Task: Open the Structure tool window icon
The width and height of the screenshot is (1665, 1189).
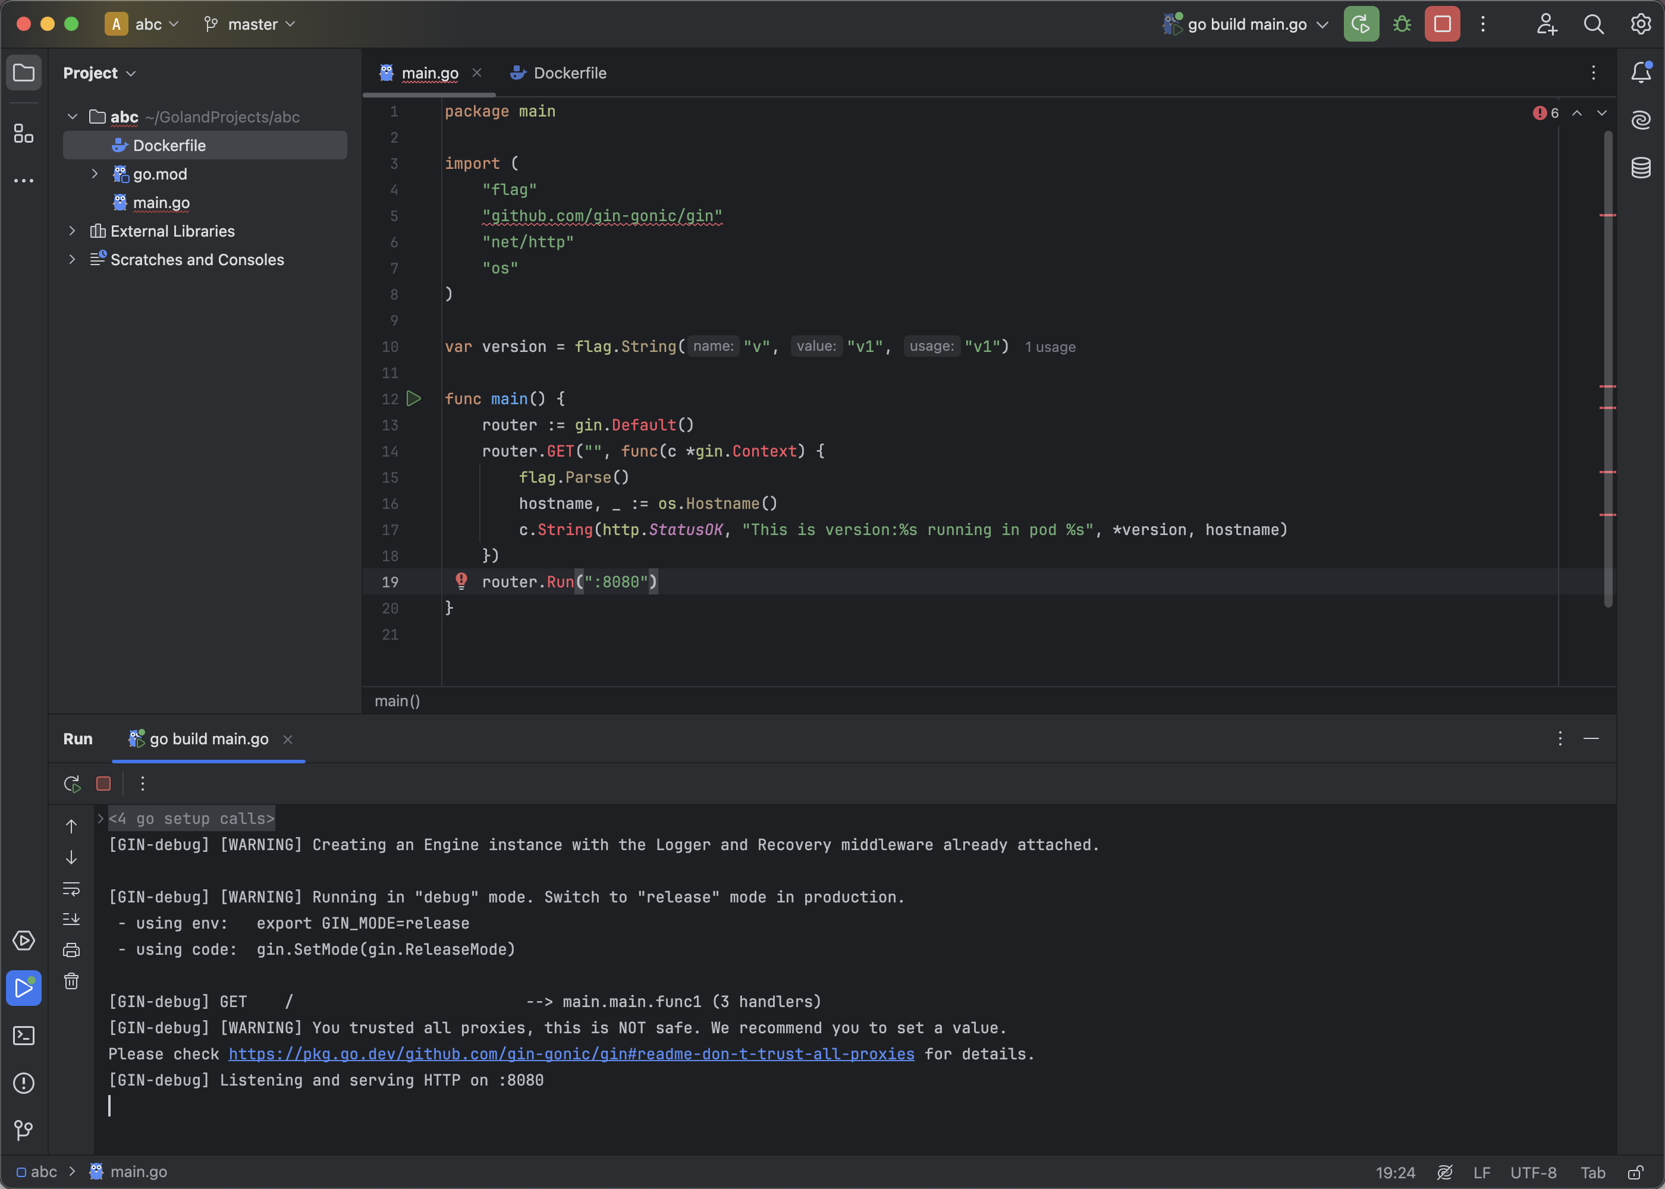Action: click(x=23, y=133)
